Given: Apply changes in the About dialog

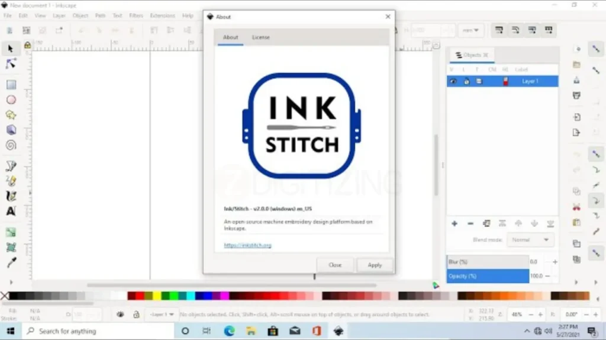Looking at the screenshot, I should pyautogui.click(x=375, y=264).
